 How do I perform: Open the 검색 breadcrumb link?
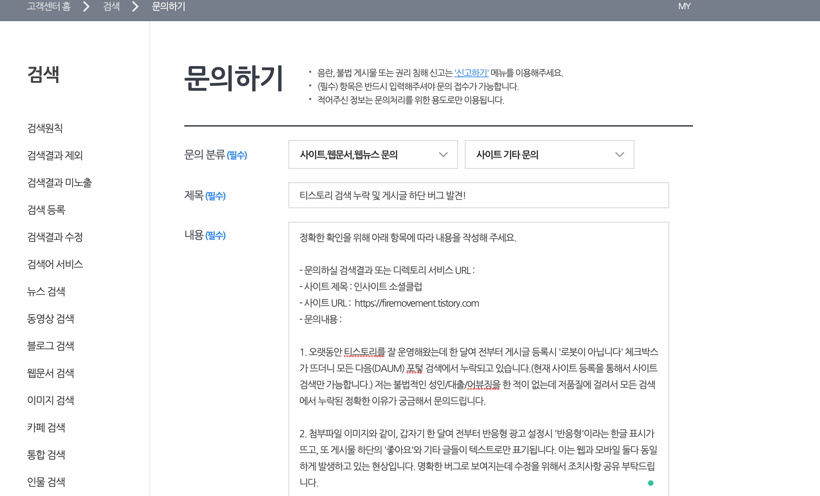click(x=111, y=6)
